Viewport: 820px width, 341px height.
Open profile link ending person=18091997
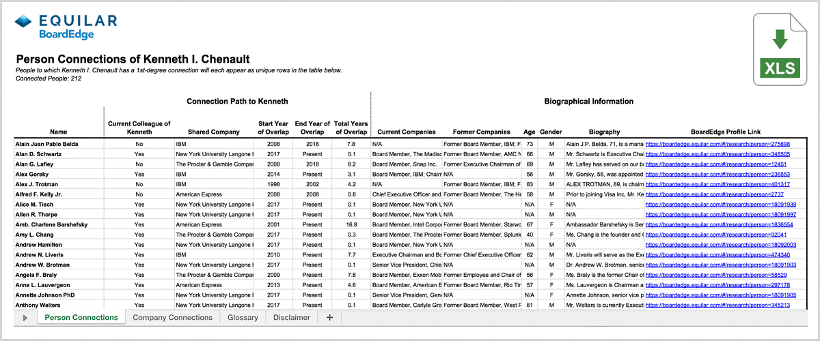point(721,215)
